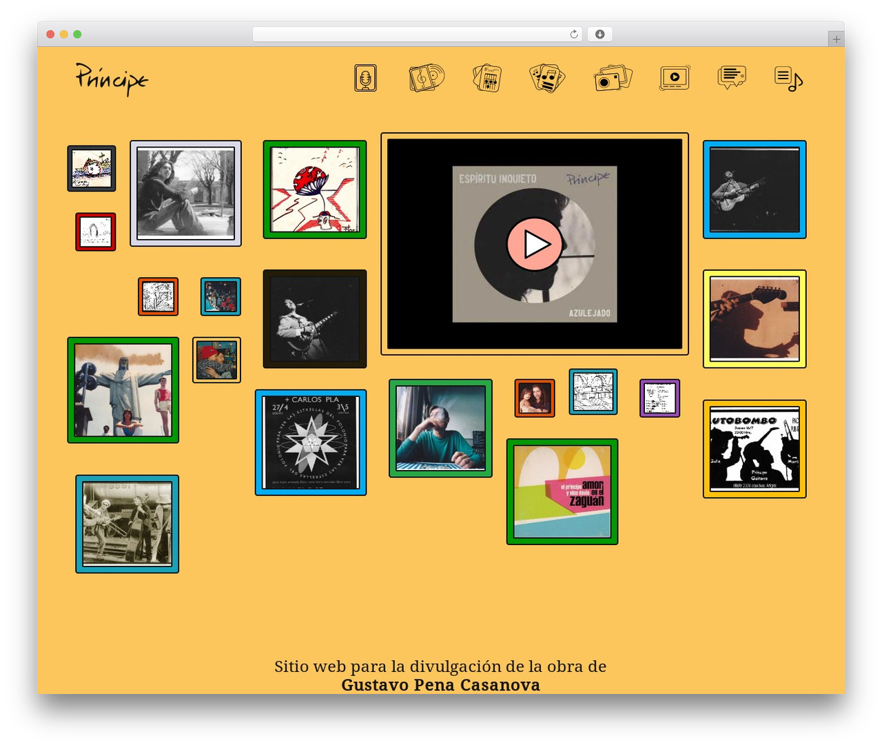
Task: Play the Espíritu Inquieto video
Action: (x=535, y=244)
